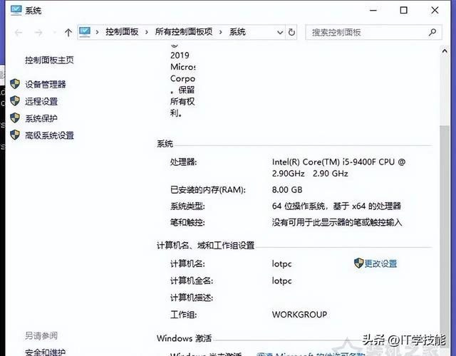
Task: Expand the chevron after 所有控制面板项 breadcrumb
Action: [x=220, y=32]
